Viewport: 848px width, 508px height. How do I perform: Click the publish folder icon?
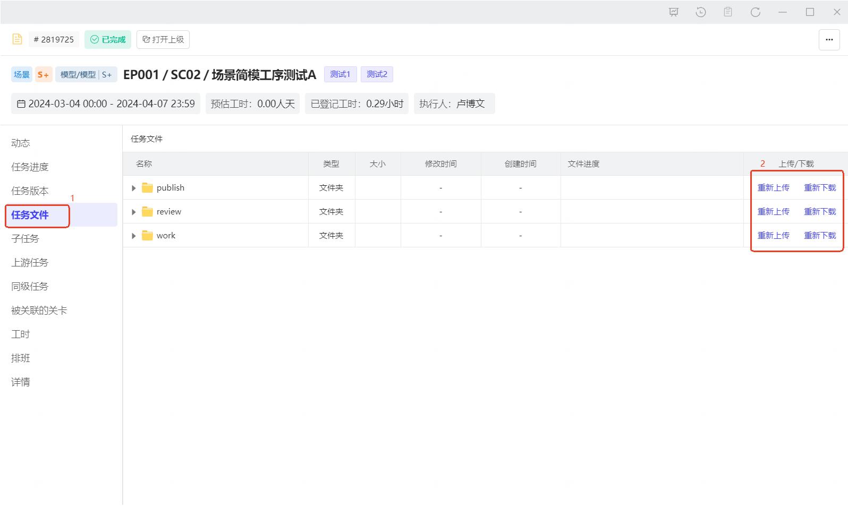coord(147,188)
